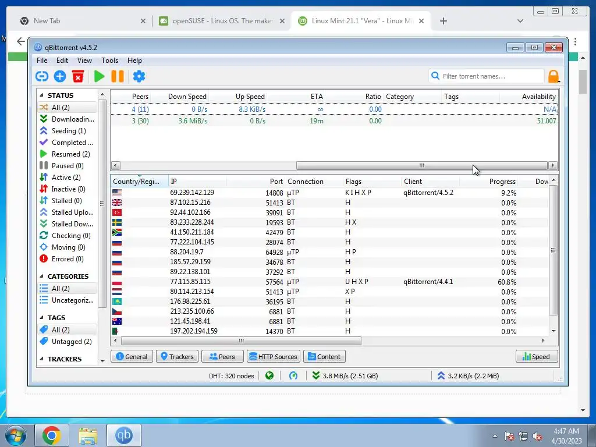Image resolution: width=596 pixels, height=447 pixels.
Task: Switch to openSUSE browser tab
Action: click(222, 21)
